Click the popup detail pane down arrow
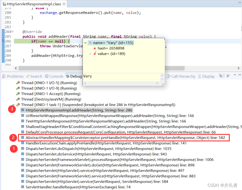This screenshot has height=190, width=242. [x=162, y=79]
